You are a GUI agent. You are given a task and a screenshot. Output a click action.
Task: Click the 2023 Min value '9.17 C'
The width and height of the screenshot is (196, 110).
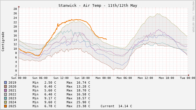[50, 98]
